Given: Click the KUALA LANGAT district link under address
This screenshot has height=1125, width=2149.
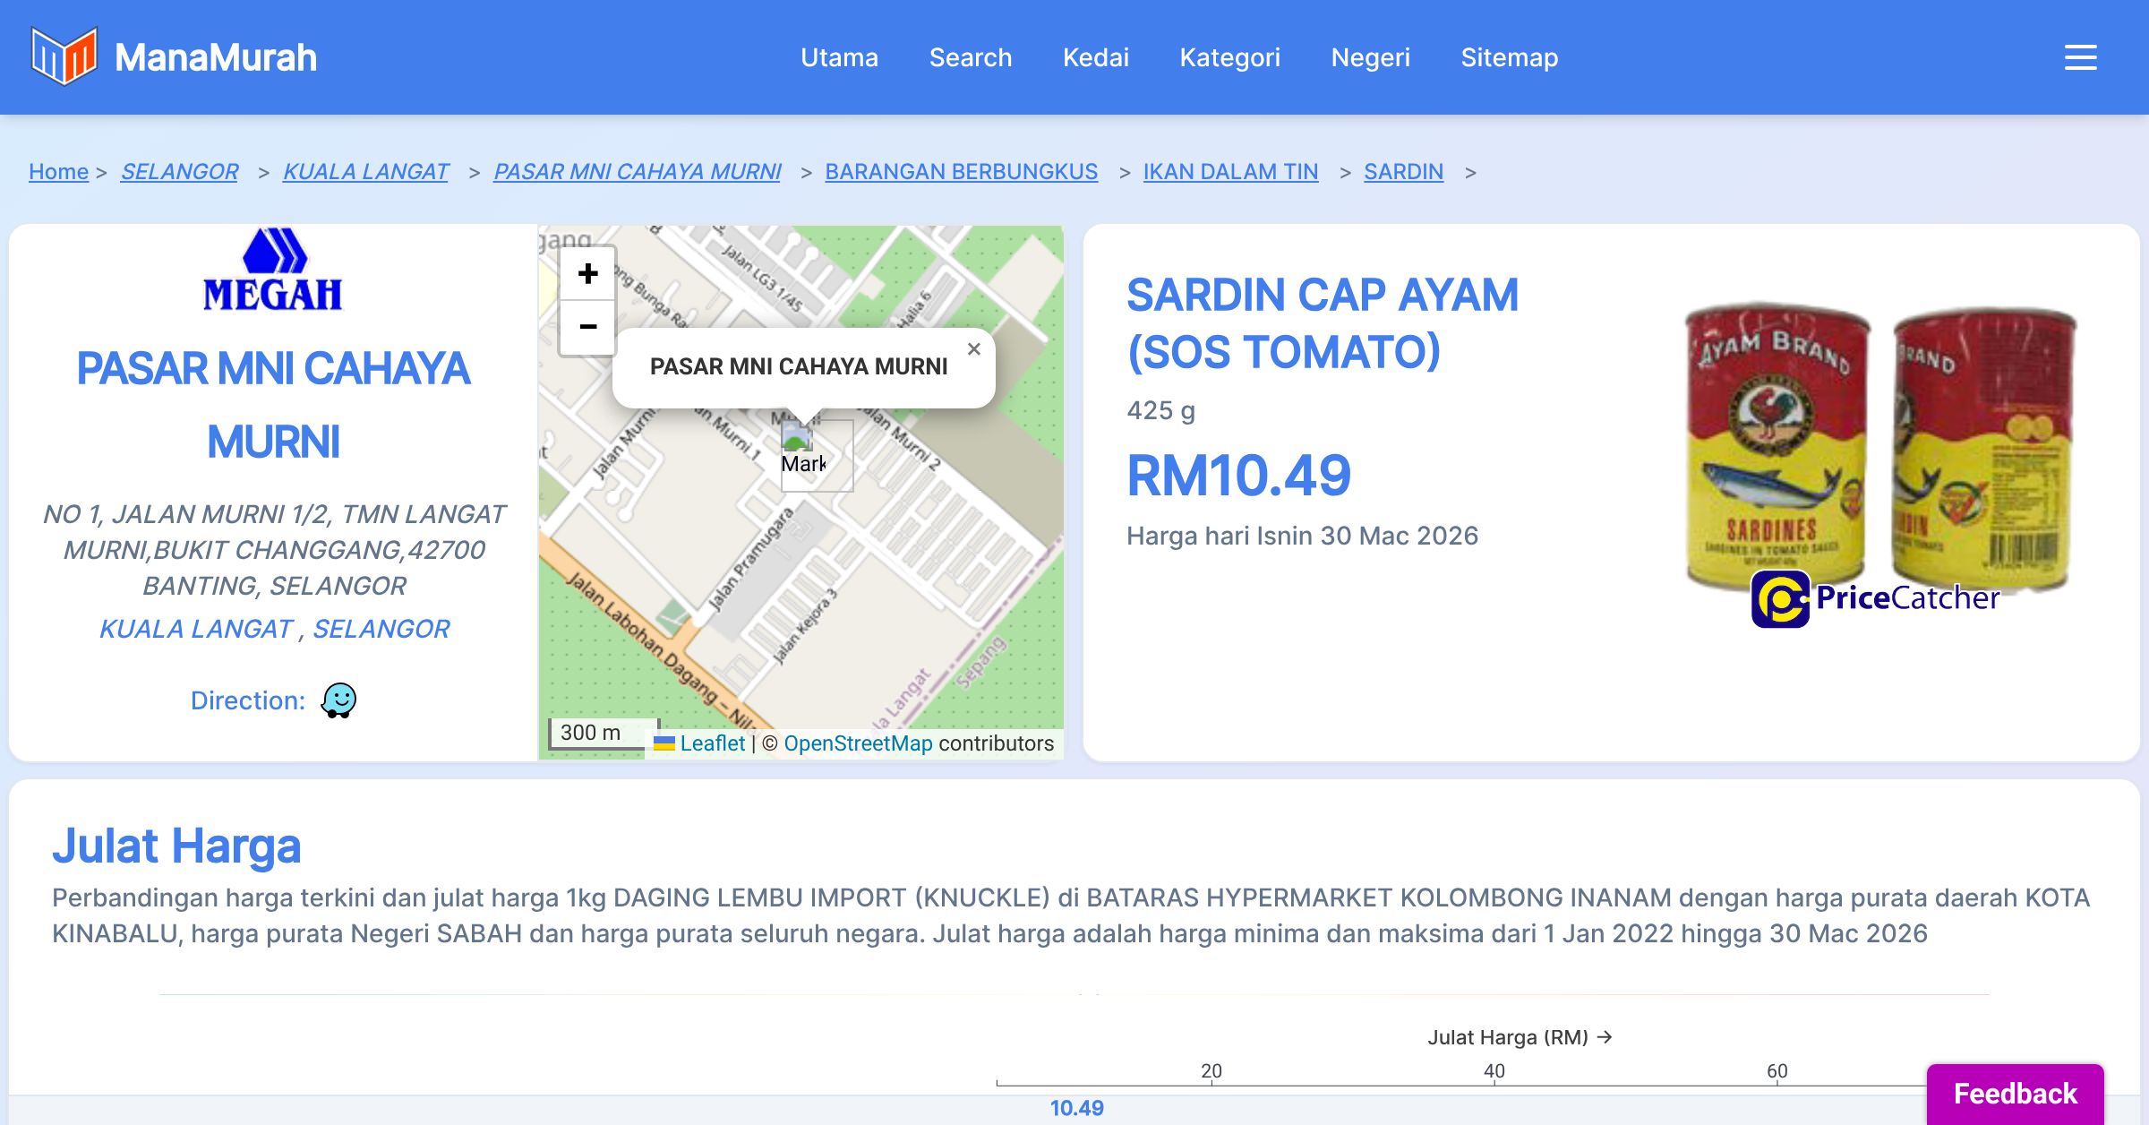Looking at the screenshot, I should [196, 629].
